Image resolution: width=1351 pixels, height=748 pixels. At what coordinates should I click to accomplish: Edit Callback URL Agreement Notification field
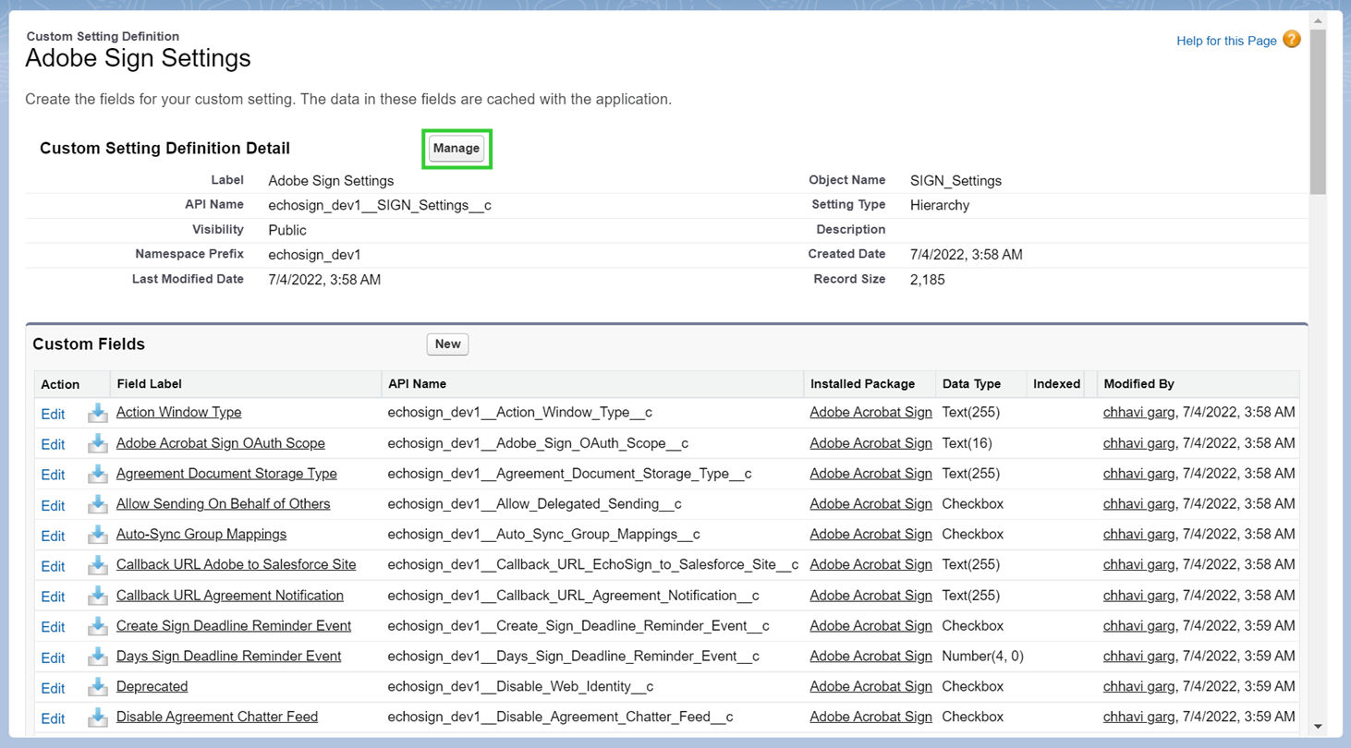pyautogui.click(x=53, y=597)
